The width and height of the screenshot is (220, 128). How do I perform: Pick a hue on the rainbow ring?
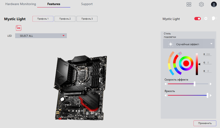click(x=186, y=58)
